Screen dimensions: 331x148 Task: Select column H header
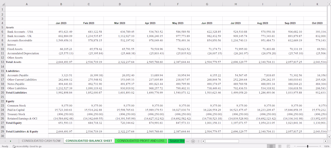point(235,4)
